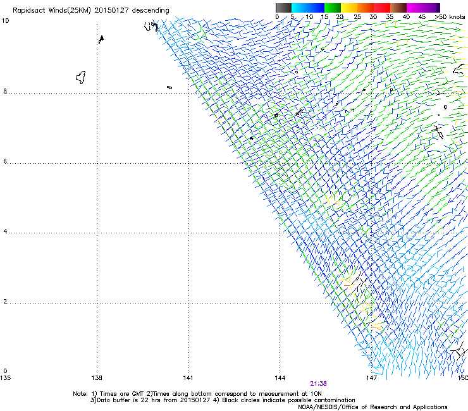468x411 pixels.
Task: Click the atoll outline at the swath's top-left corner
Action: point(151,27)
